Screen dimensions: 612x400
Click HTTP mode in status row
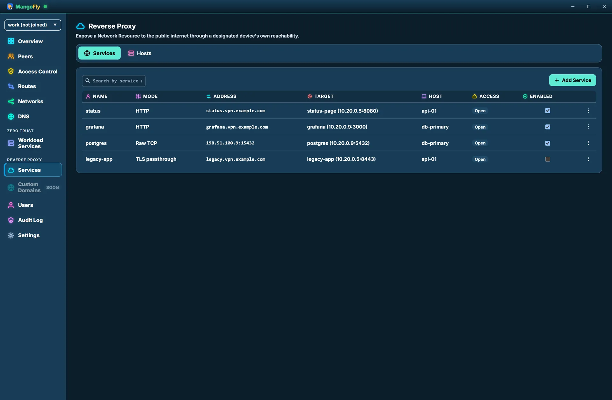tap(142, 111)
